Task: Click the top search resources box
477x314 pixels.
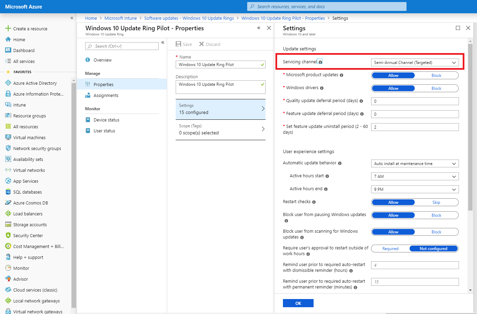Action: coord(327,6)
